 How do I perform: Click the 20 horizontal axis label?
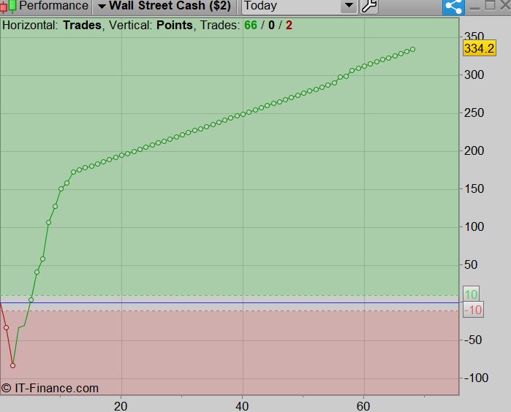point(121,406)
